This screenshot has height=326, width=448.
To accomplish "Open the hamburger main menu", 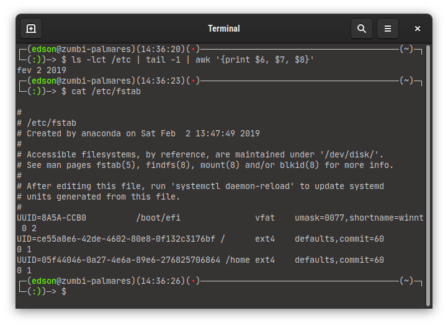I will 387,29.
